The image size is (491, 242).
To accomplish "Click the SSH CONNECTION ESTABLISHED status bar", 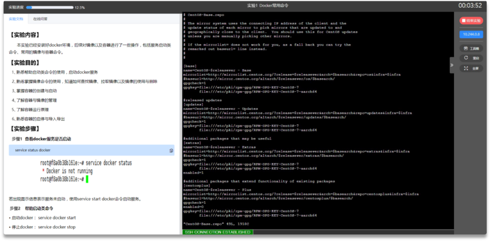I will pyautogui.click(x=217, y=232).
